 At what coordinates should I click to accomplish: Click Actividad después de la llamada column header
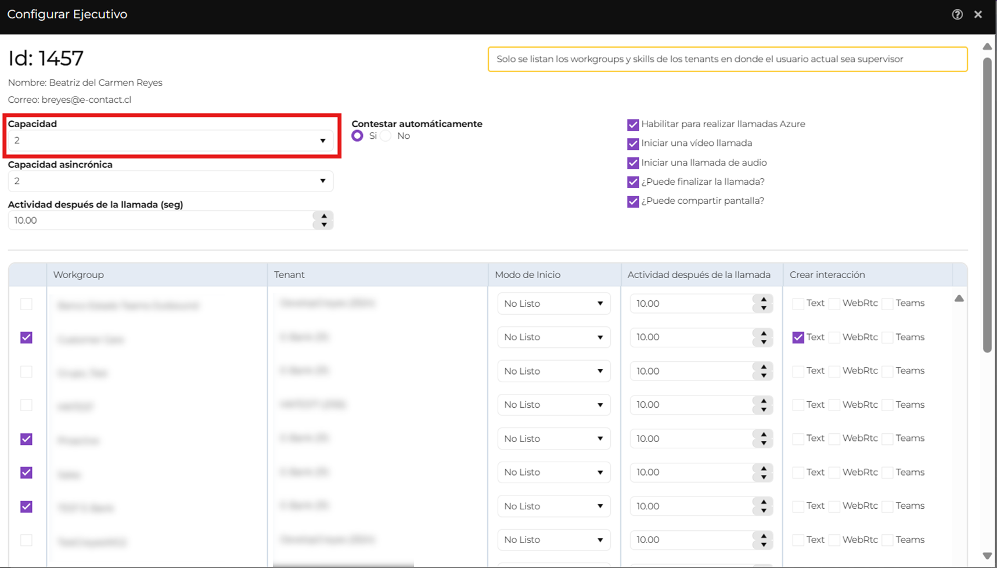click(x=702, y=275)
